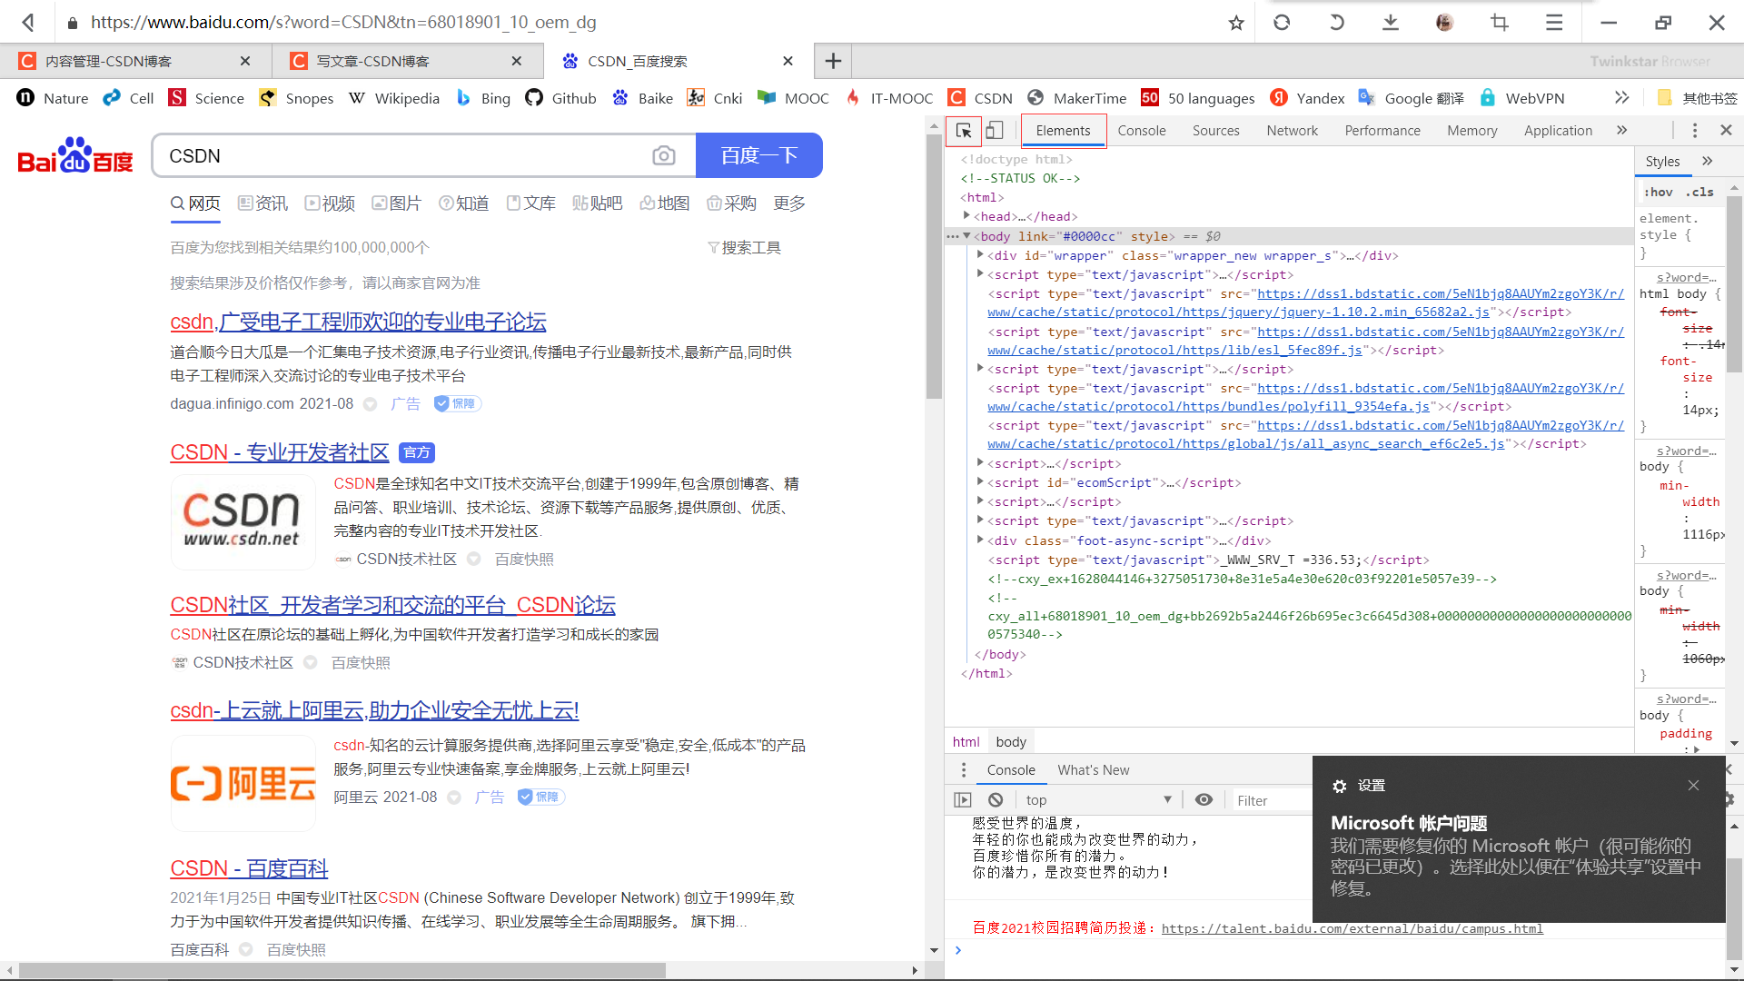
Task: Click CSDN logo thumbnail in result
Action: coord(243,521)
